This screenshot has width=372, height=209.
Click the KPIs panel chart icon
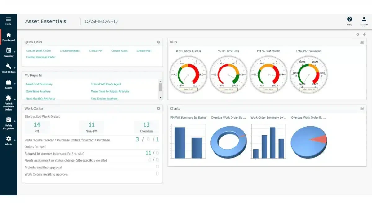click(x=362, y=42)
